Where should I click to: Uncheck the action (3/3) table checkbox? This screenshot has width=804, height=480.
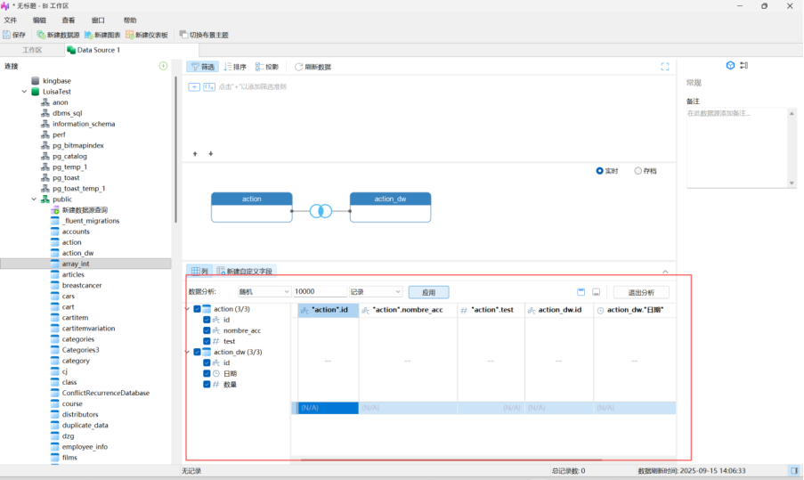(197, 309)
